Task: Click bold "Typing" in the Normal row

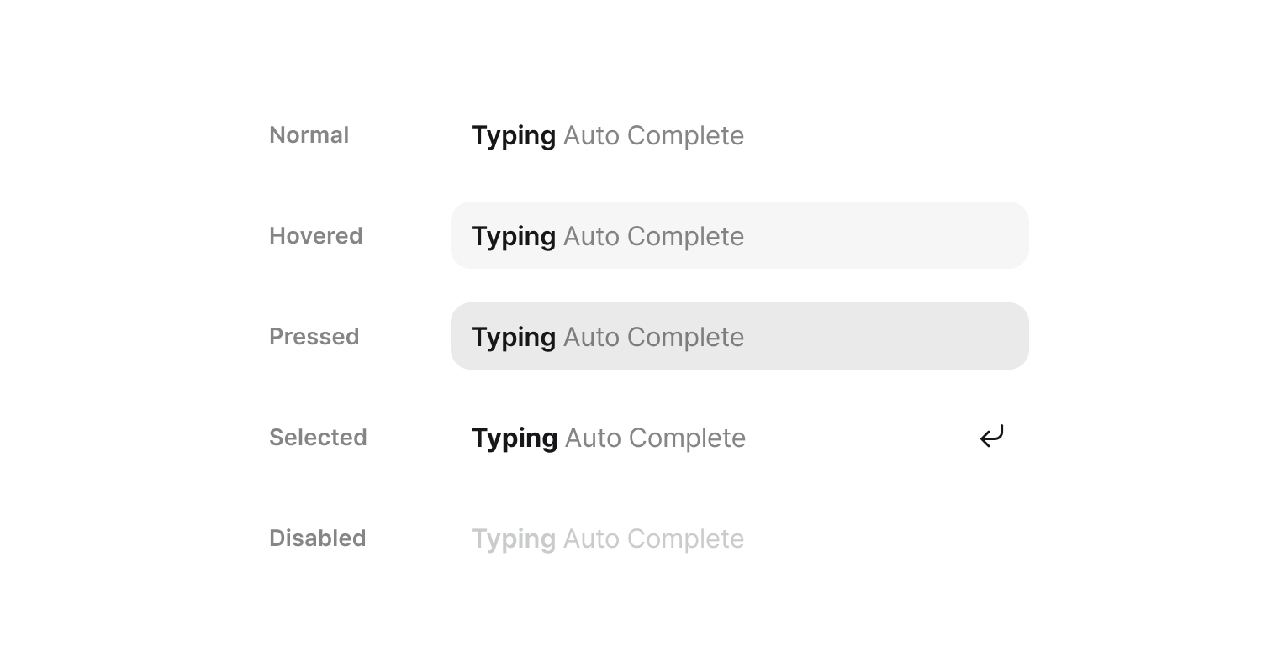Action: coord(513,136)
